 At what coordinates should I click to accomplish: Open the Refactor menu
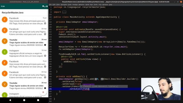click(81, 5)
